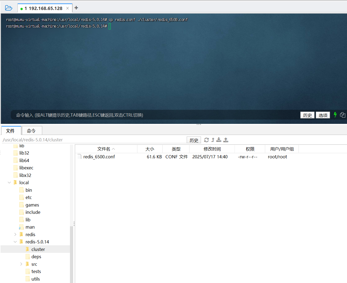Sort files by 文件名 column header

point(104,149)
